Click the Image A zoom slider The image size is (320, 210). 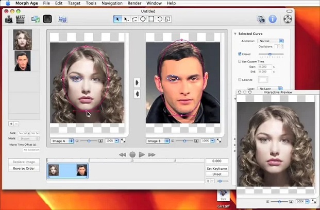click(89, 141)
